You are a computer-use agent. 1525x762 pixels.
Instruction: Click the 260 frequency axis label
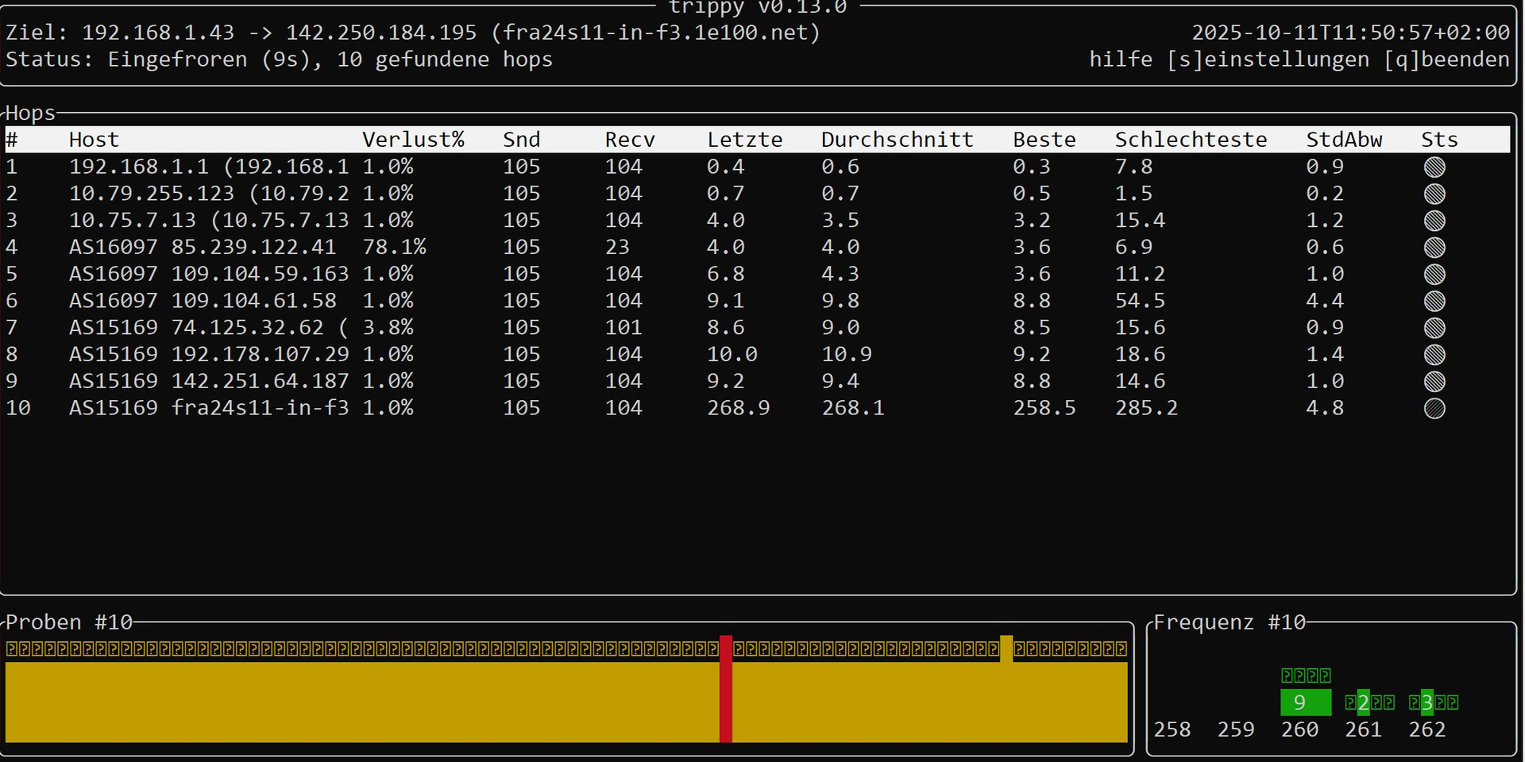point(1299,729)
